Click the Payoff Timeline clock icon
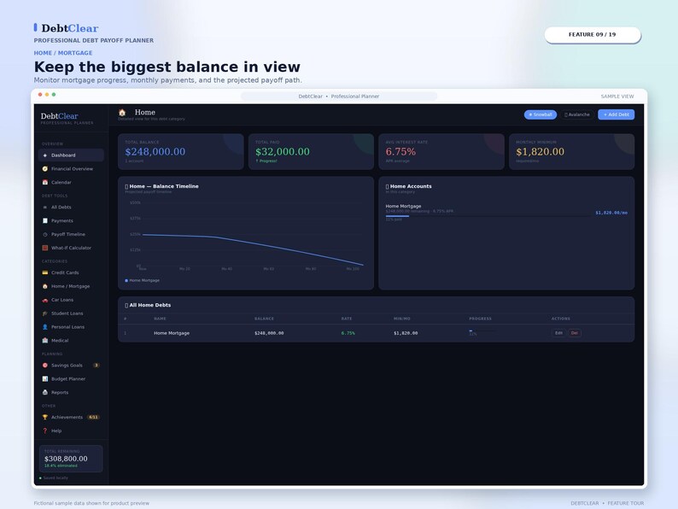This screenshot has height=509, width=678. point(45,234)
